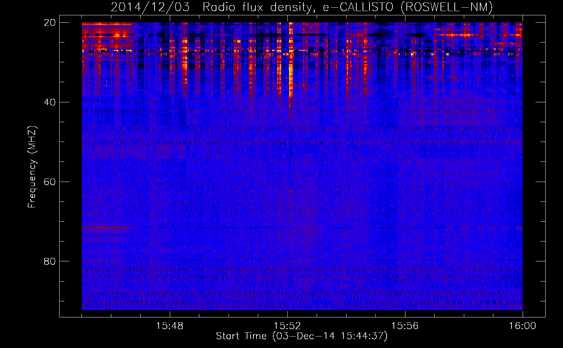Click the 15:48 time tick label
Screen dimensions: 563x348
click(170, 326)
